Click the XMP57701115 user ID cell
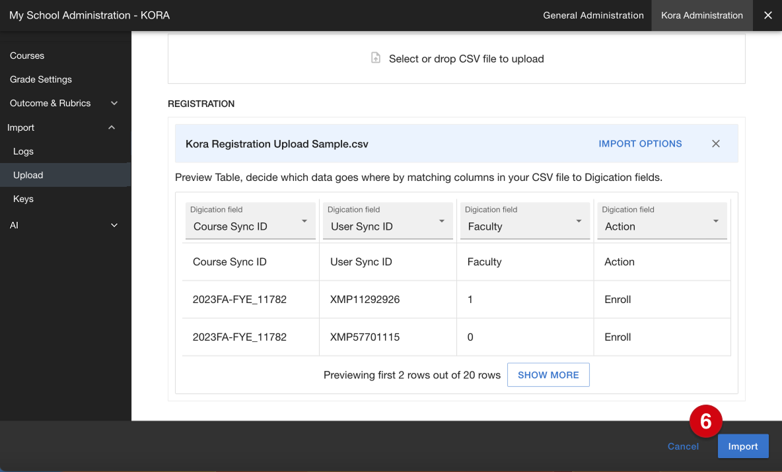The height and width of the screenshot is (472, 782). click(388, 337)
